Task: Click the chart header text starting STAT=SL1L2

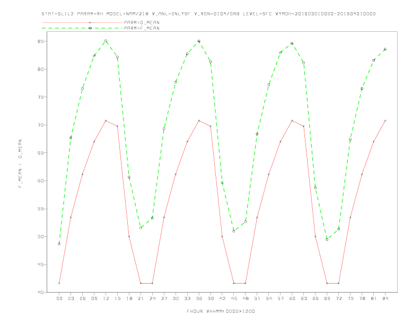Action: (x=208, y=14)
